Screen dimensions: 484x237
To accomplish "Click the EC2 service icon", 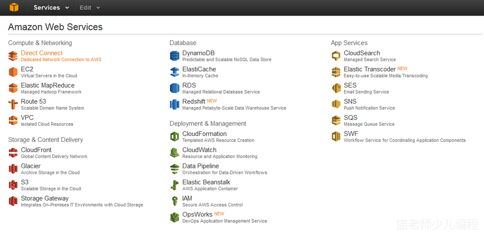I will coord(13,72).
